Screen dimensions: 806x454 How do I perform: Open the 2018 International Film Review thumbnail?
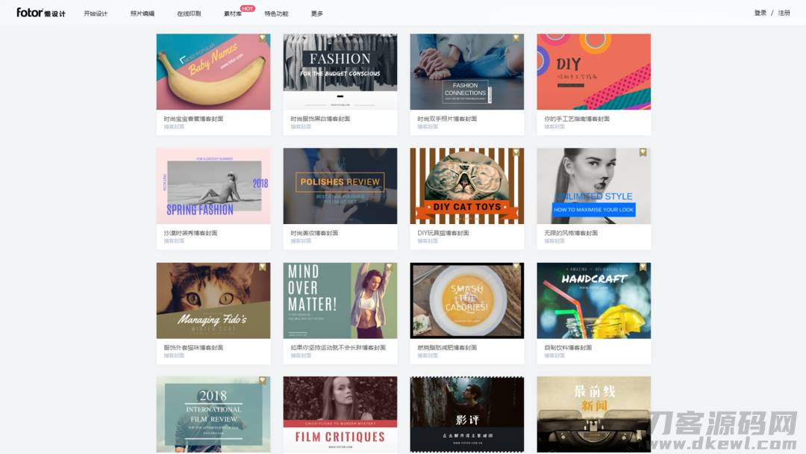point(213,414)
